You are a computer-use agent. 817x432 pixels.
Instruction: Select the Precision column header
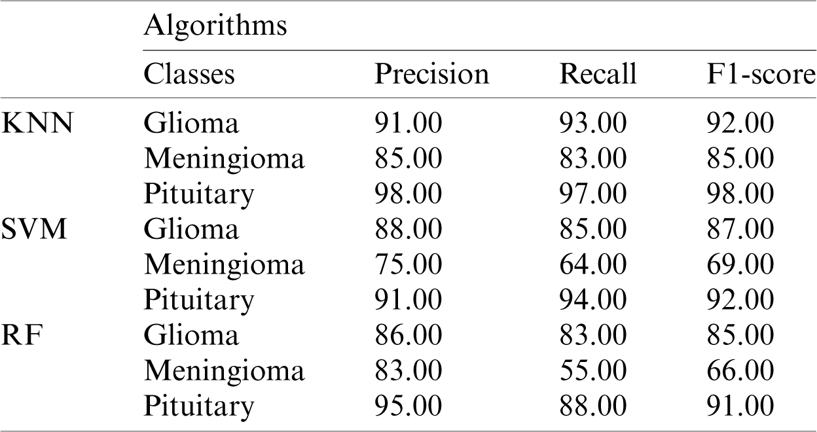tap(431, 75)
